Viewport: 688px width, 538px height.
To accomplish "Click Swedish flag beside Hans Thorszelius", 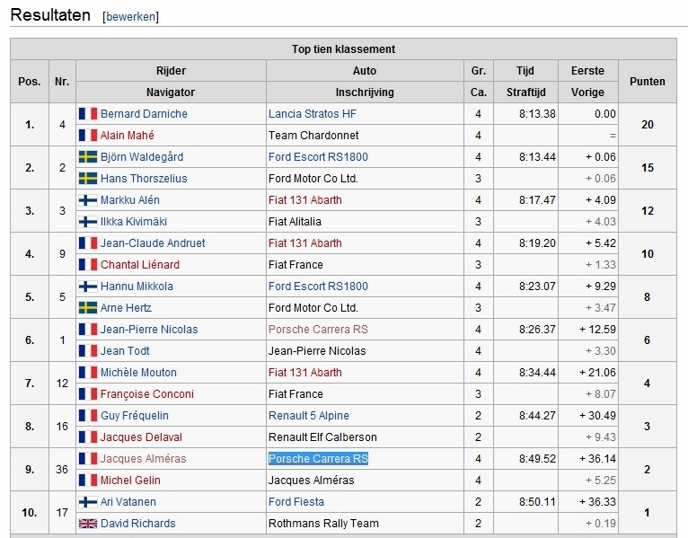I will (88, 178).
